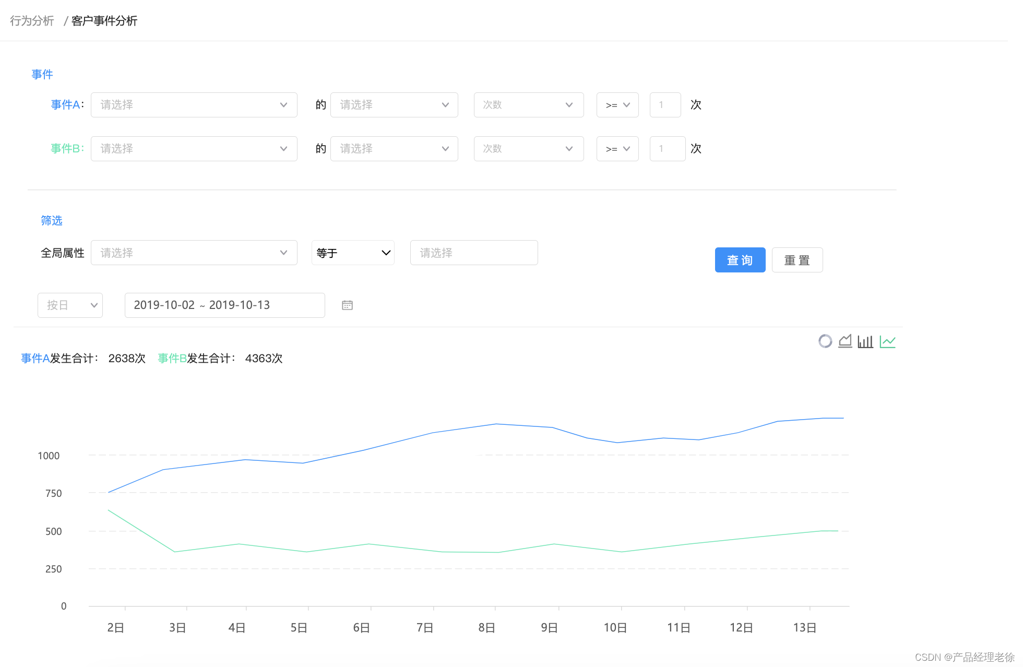Open the calendar date picker icon

coord(347,305)
